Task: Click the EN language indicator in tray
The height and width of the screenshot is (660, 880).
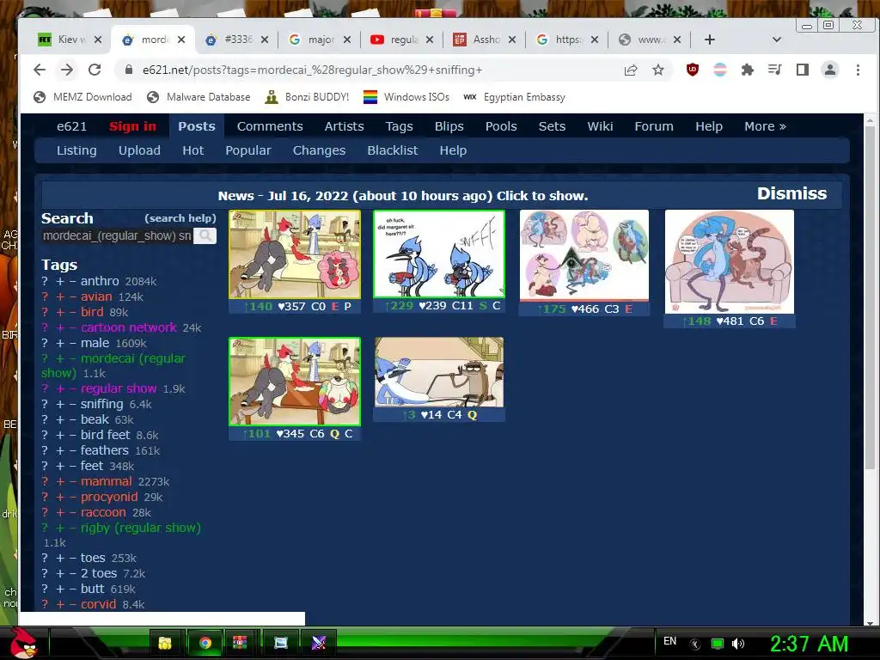Action: (669, 641)
